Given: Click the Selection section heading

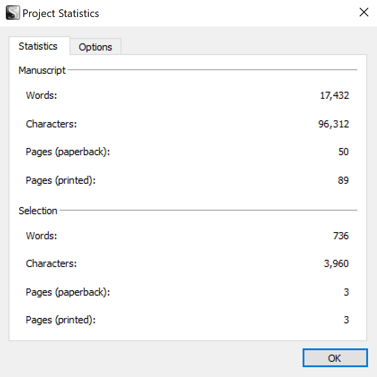Looking at the screenshot, I should tap(38, 211).
